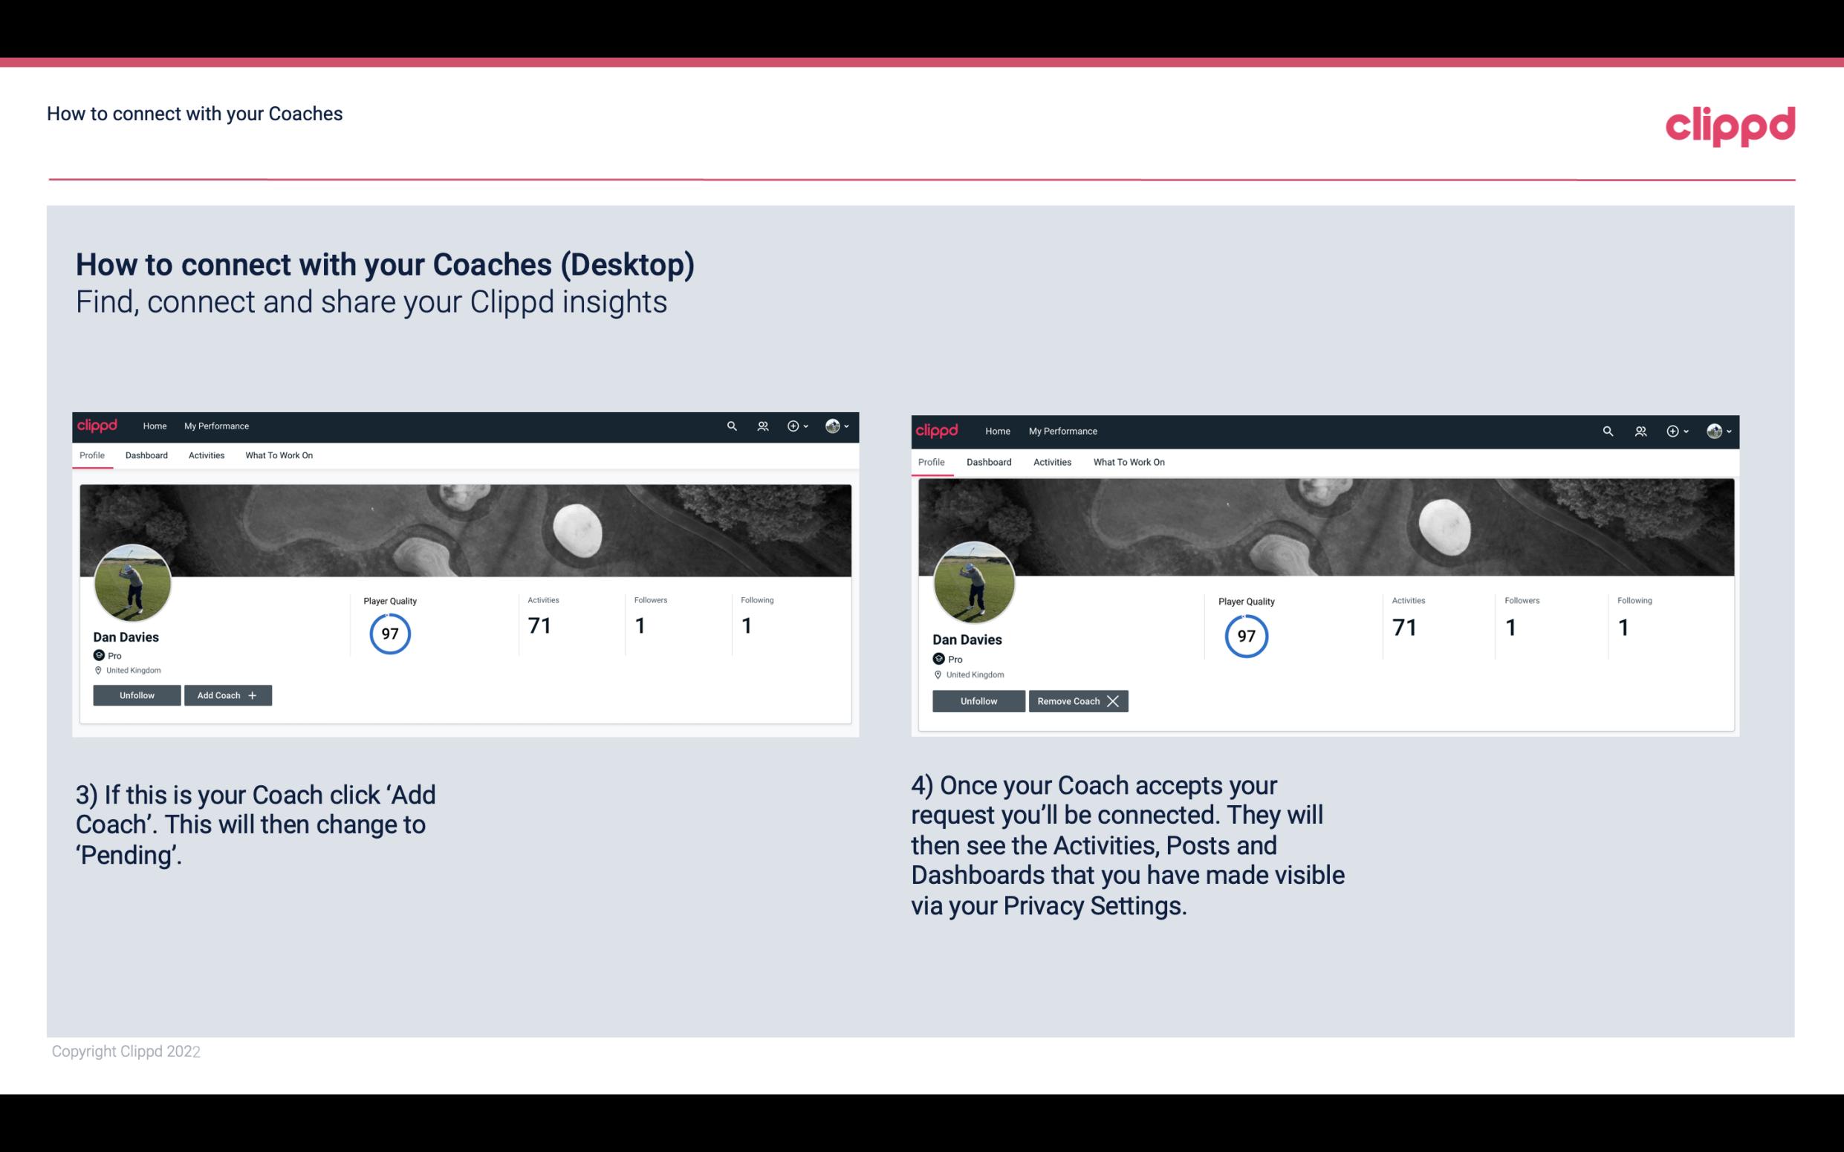Click the search icon in right panel
1844x1152 pixels.
1606,430
